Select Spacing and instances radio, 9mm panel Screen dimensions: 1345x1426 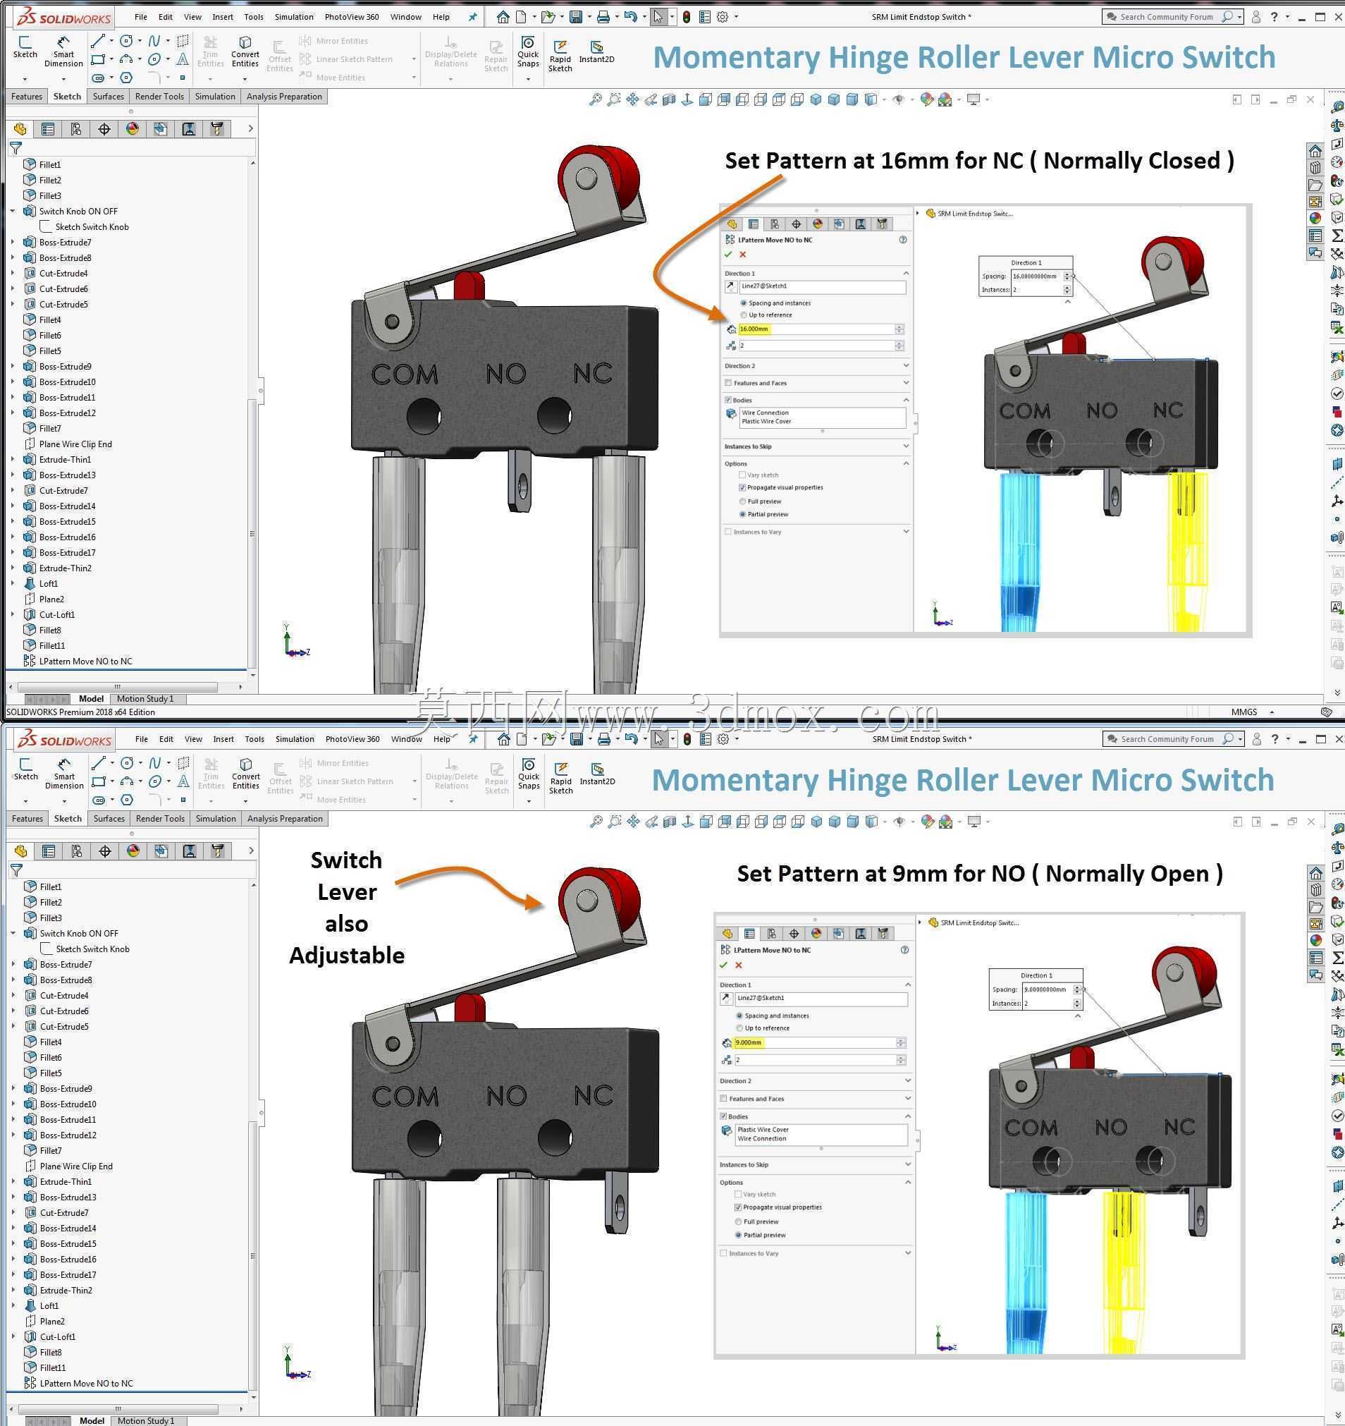[739, 1016]
